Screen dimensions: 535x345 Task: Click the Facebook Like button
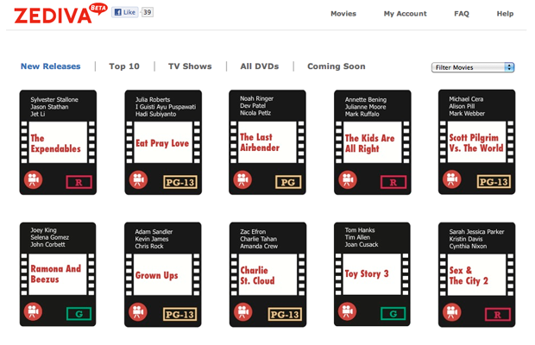[125, 12]
